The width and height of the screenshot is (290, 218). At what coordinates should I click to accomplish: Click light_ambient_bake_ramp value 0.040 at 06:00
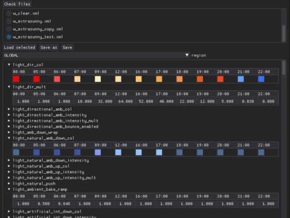point(64,204)
